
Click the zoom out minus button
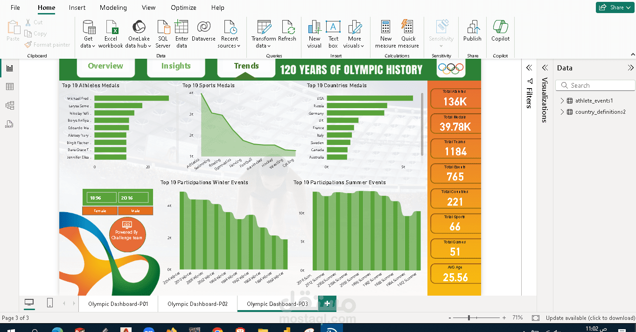[x=450, y=318]
